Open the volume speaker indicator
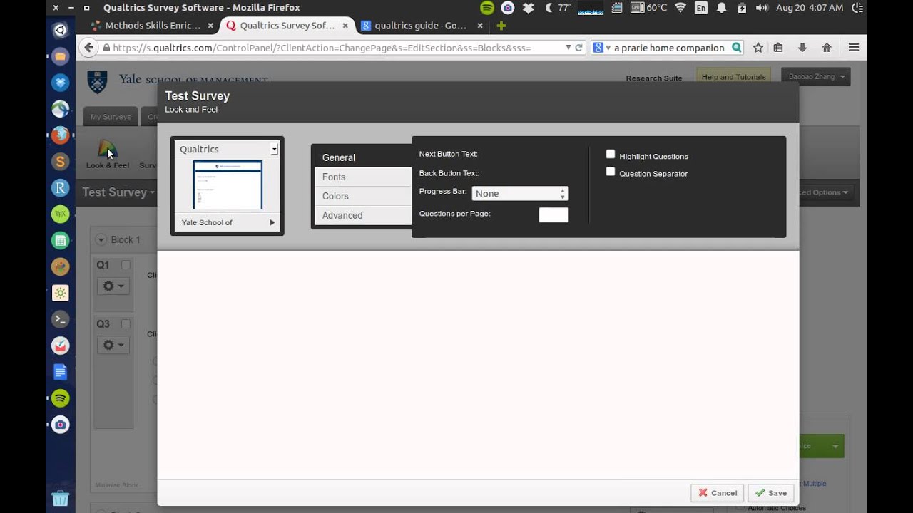The height and width of the screenshot is (513, 913). [x=762, y=8]
